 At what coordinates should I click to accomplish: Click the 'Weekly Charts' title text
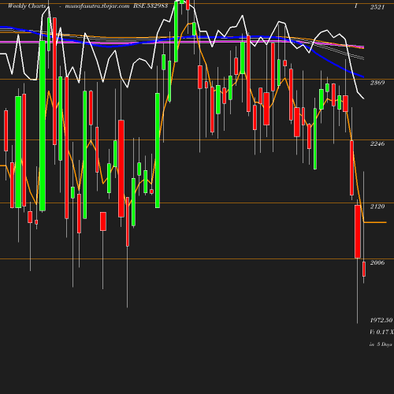tap(27, 6)
